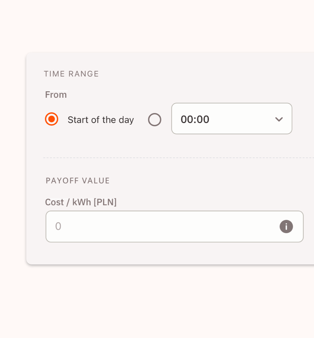Select the "Start of the day" radio button

(x=52, y=119)
